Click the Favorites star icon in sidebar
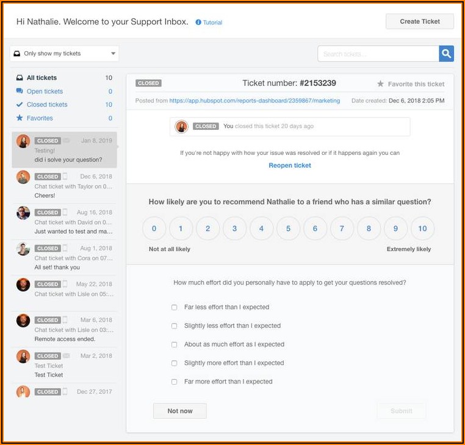465x445 pixels. tap(20, 118)
